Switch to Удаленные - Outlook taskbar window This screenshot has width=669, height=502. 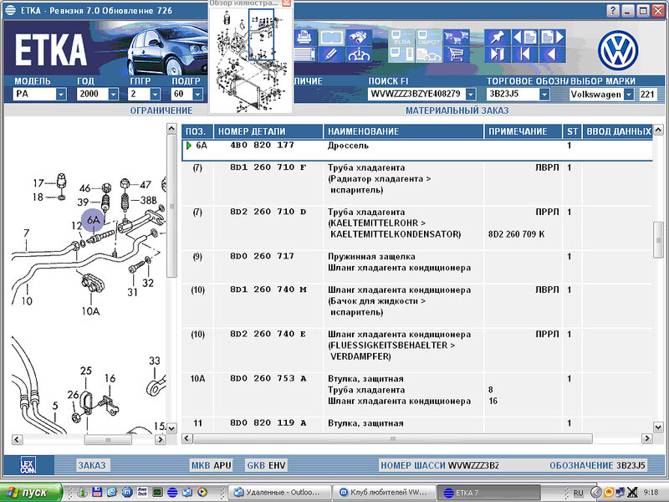280,493
